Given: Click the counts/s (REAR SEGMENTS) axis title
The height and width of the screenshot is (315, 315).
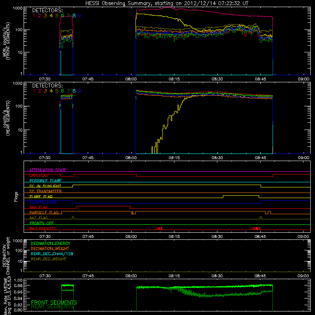Looking at the screenshot, I should coord(6,118).
